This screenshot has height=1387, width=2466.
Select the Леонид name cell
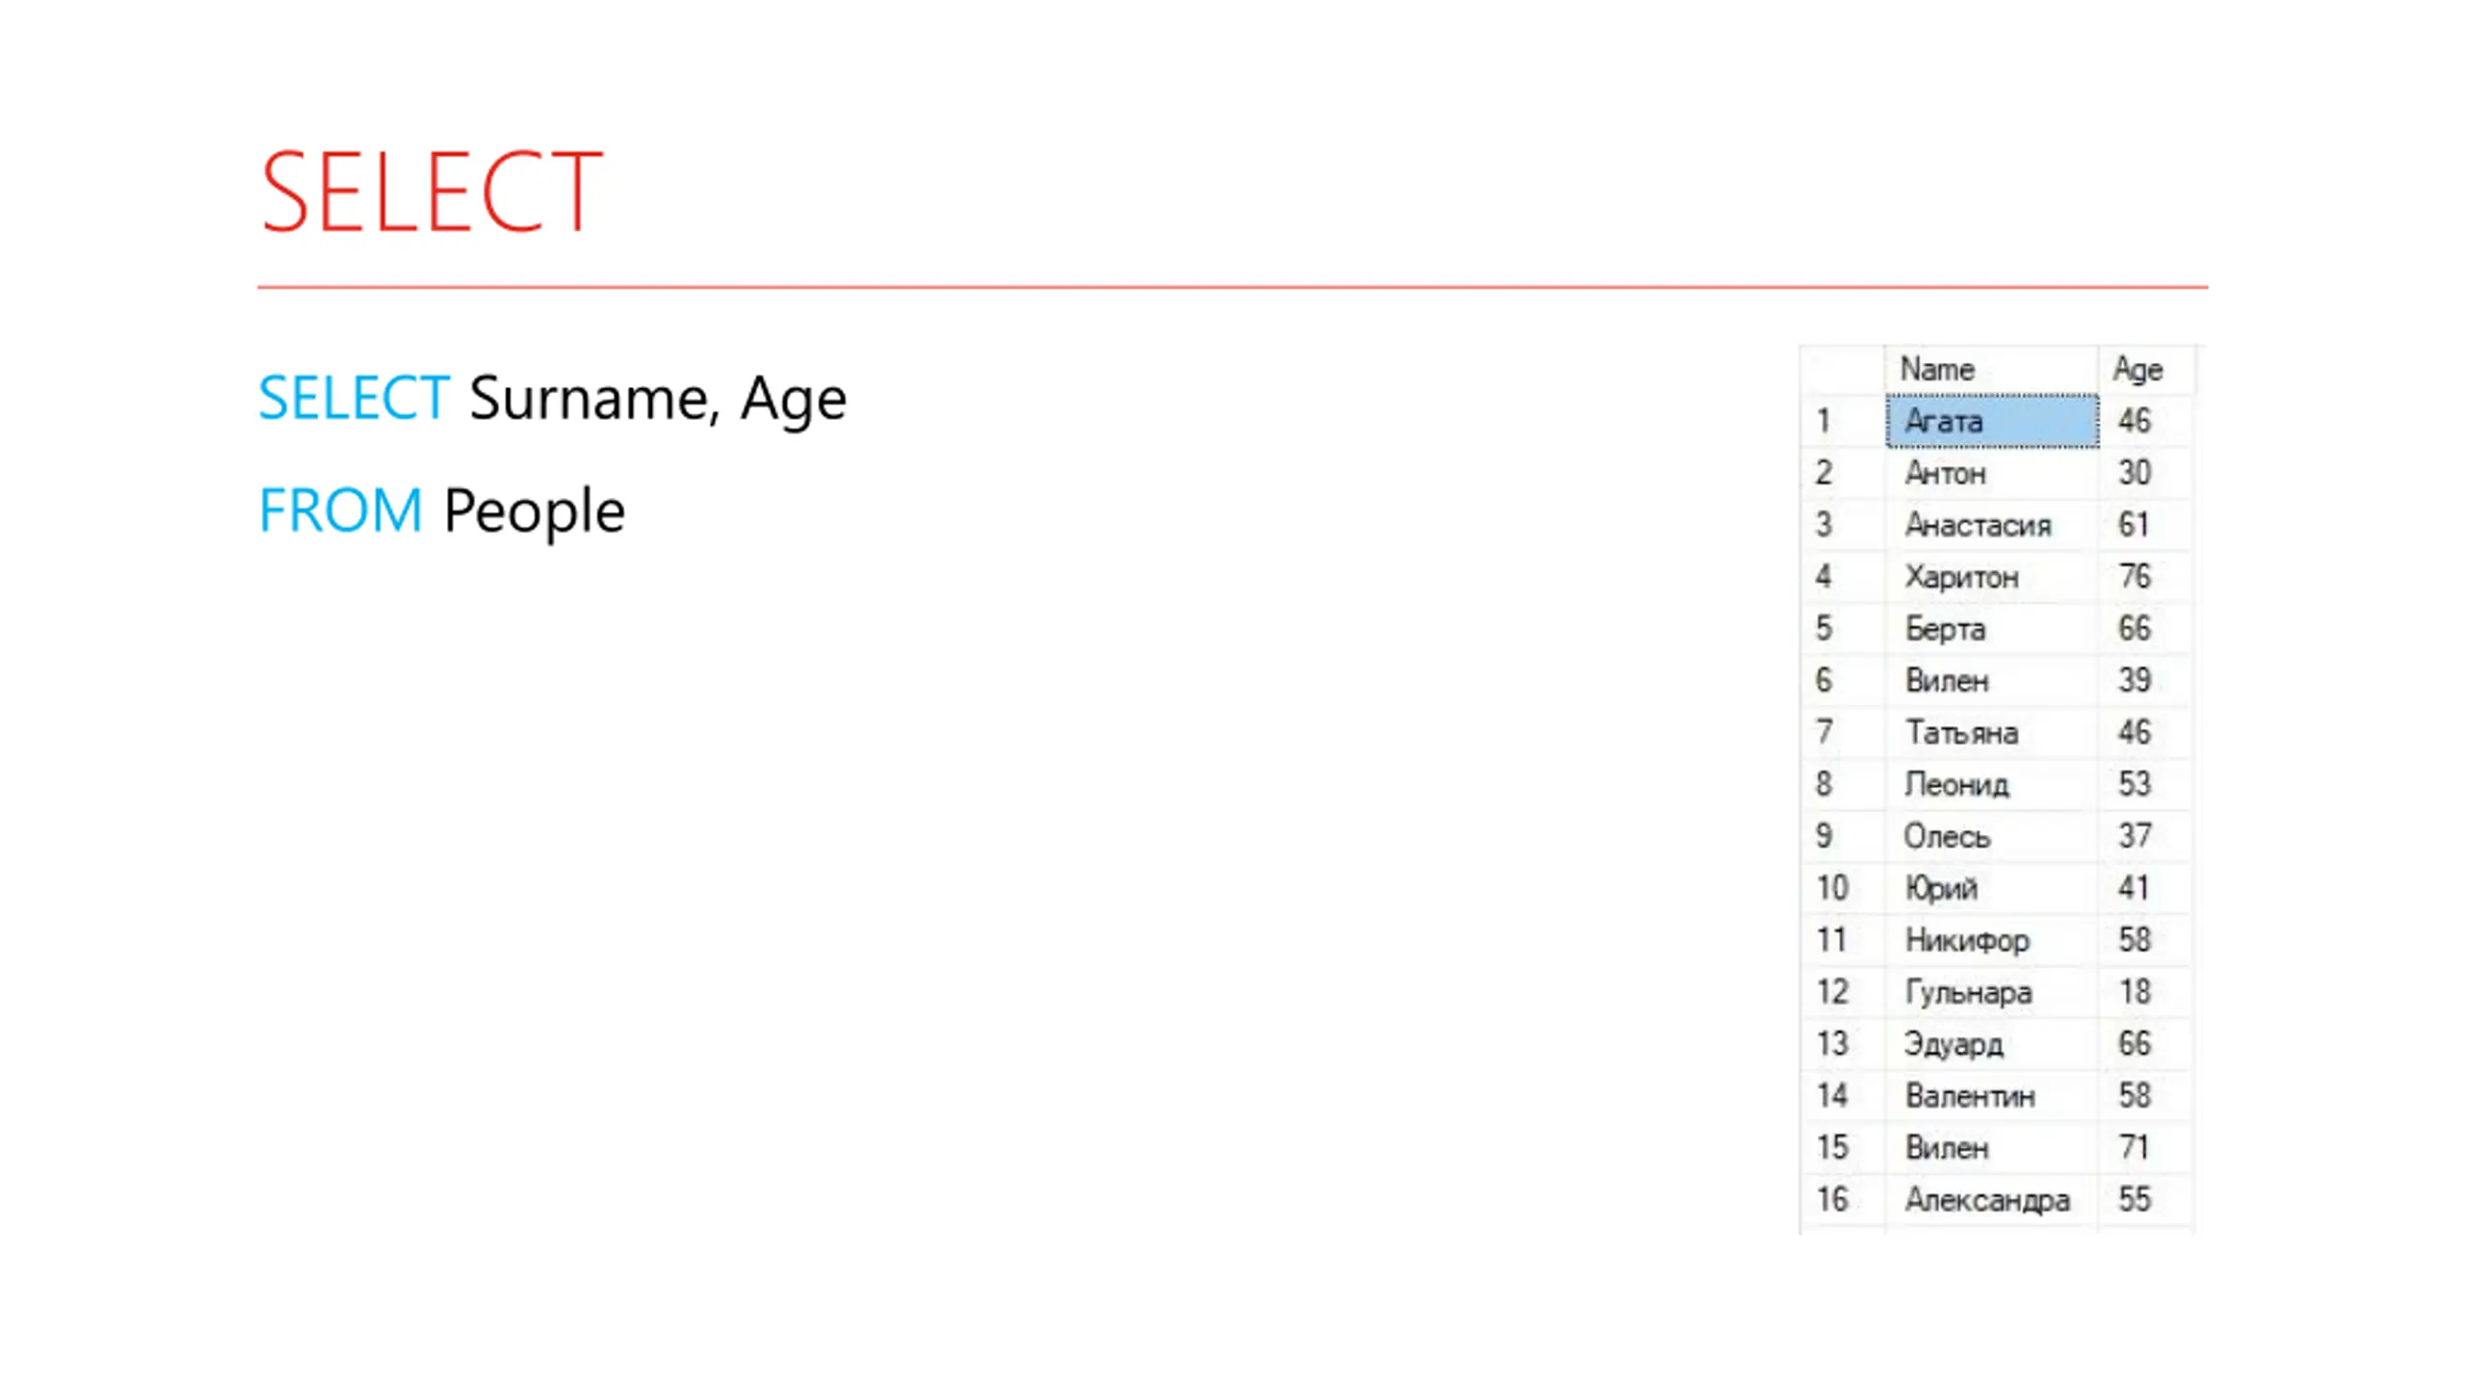pos(1992,785)
